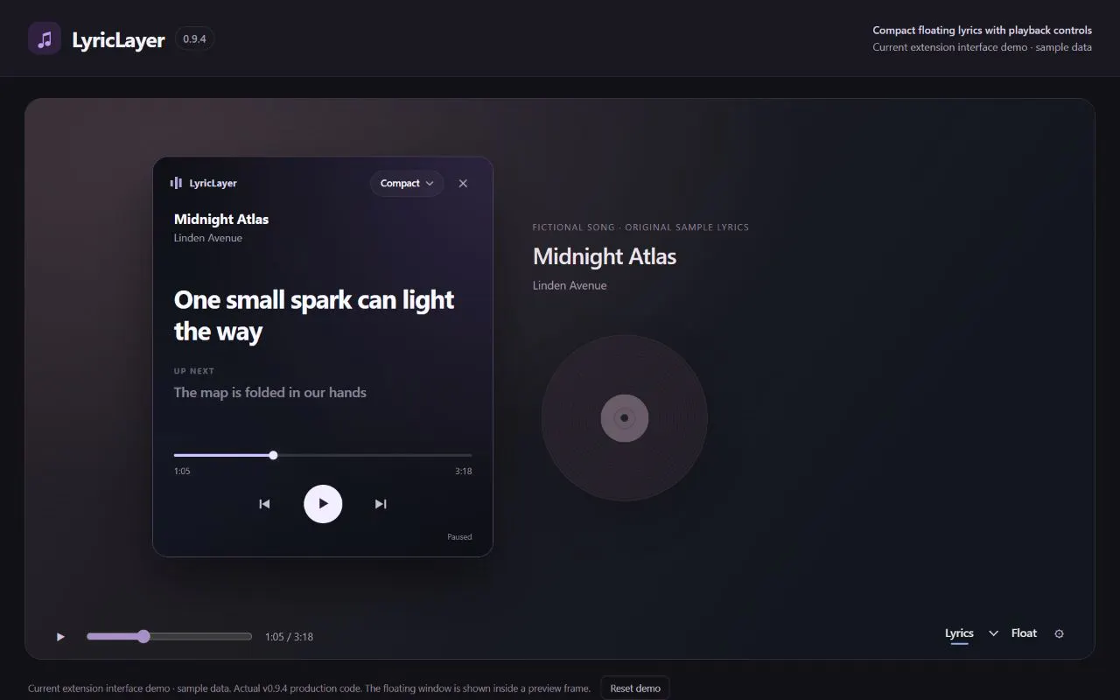Image resolution: width=1120 pixels, height=700 pixels.
Task: Click "Linden Avenue" artist under large heading
Action: point(570,285)
